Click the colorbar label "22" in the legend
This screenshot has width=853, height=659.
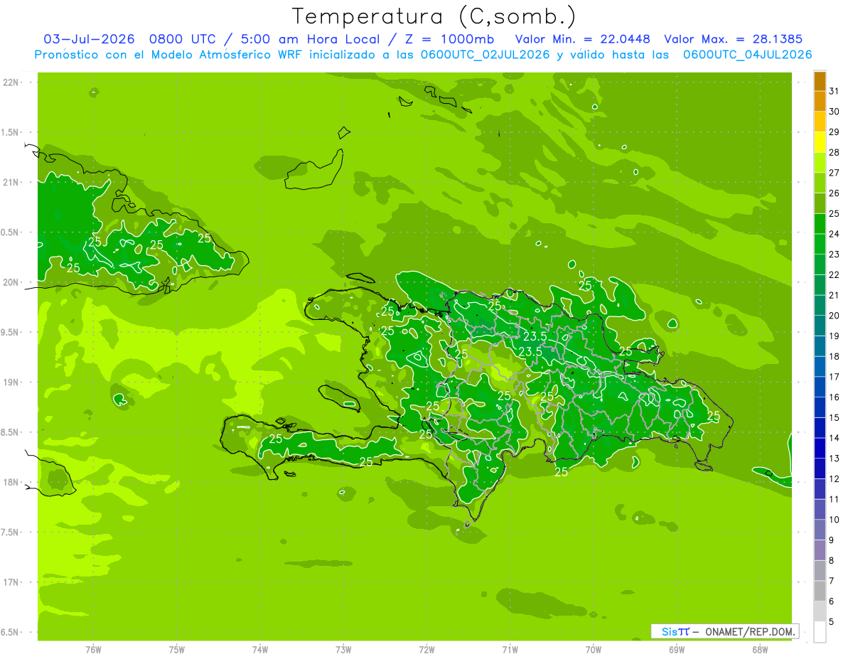834,275
